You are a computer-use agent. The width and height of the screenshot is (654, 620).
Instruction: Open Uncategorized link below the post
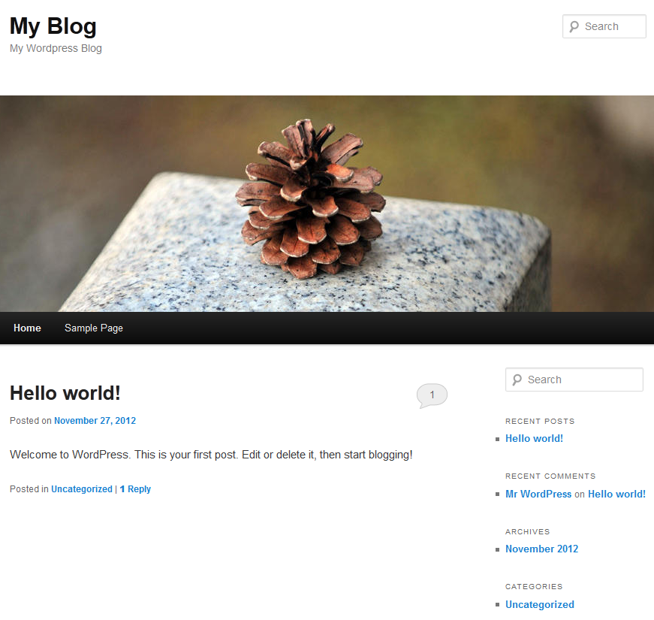point(82,489)
